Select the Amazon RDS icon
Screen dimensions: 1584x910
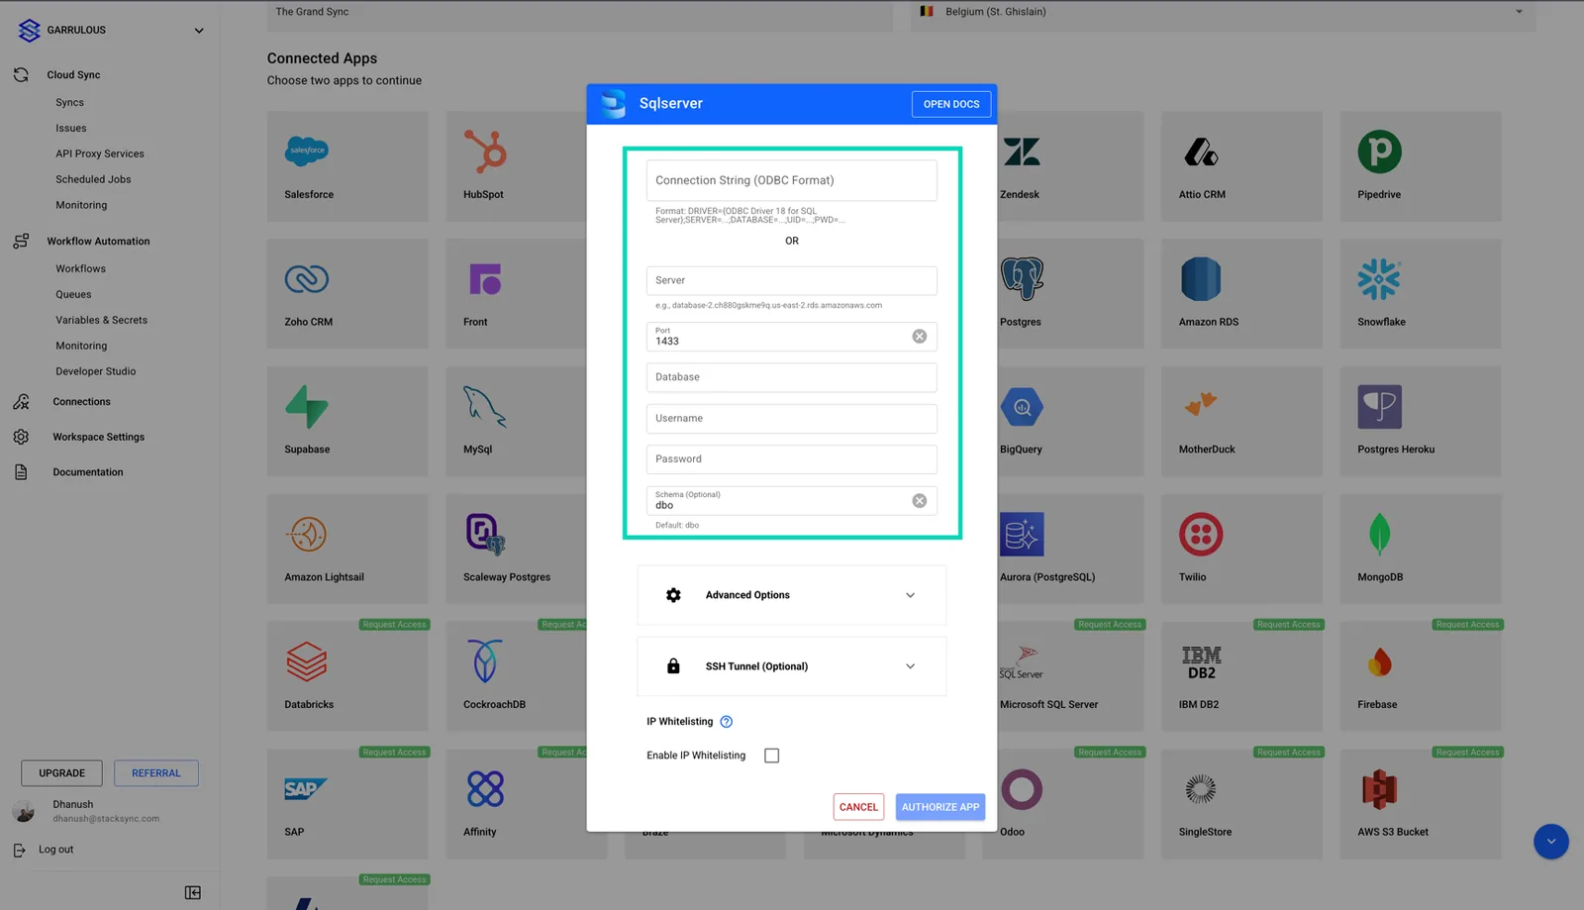[1201, 279]
